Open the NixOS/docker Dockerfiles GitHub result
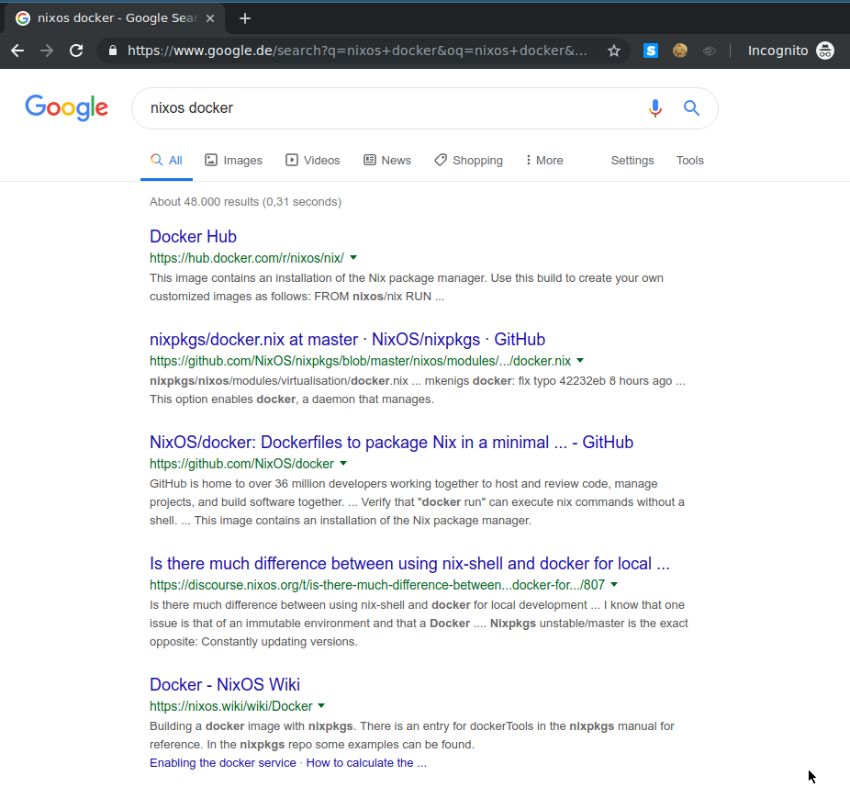Viewport: 850px width, 787px height. (x=391, y=443)
